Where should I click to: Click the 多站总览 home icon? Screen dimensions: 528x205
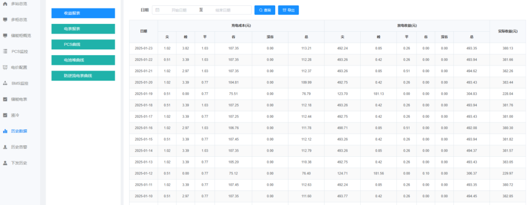point(5,3)
